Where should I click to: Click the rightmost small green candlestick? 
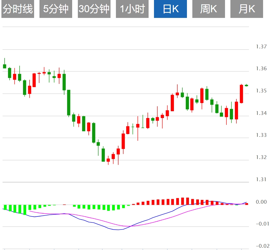246,85
